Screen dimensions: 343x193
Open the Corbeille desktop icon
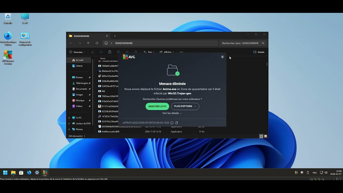(x=8, y=19)
